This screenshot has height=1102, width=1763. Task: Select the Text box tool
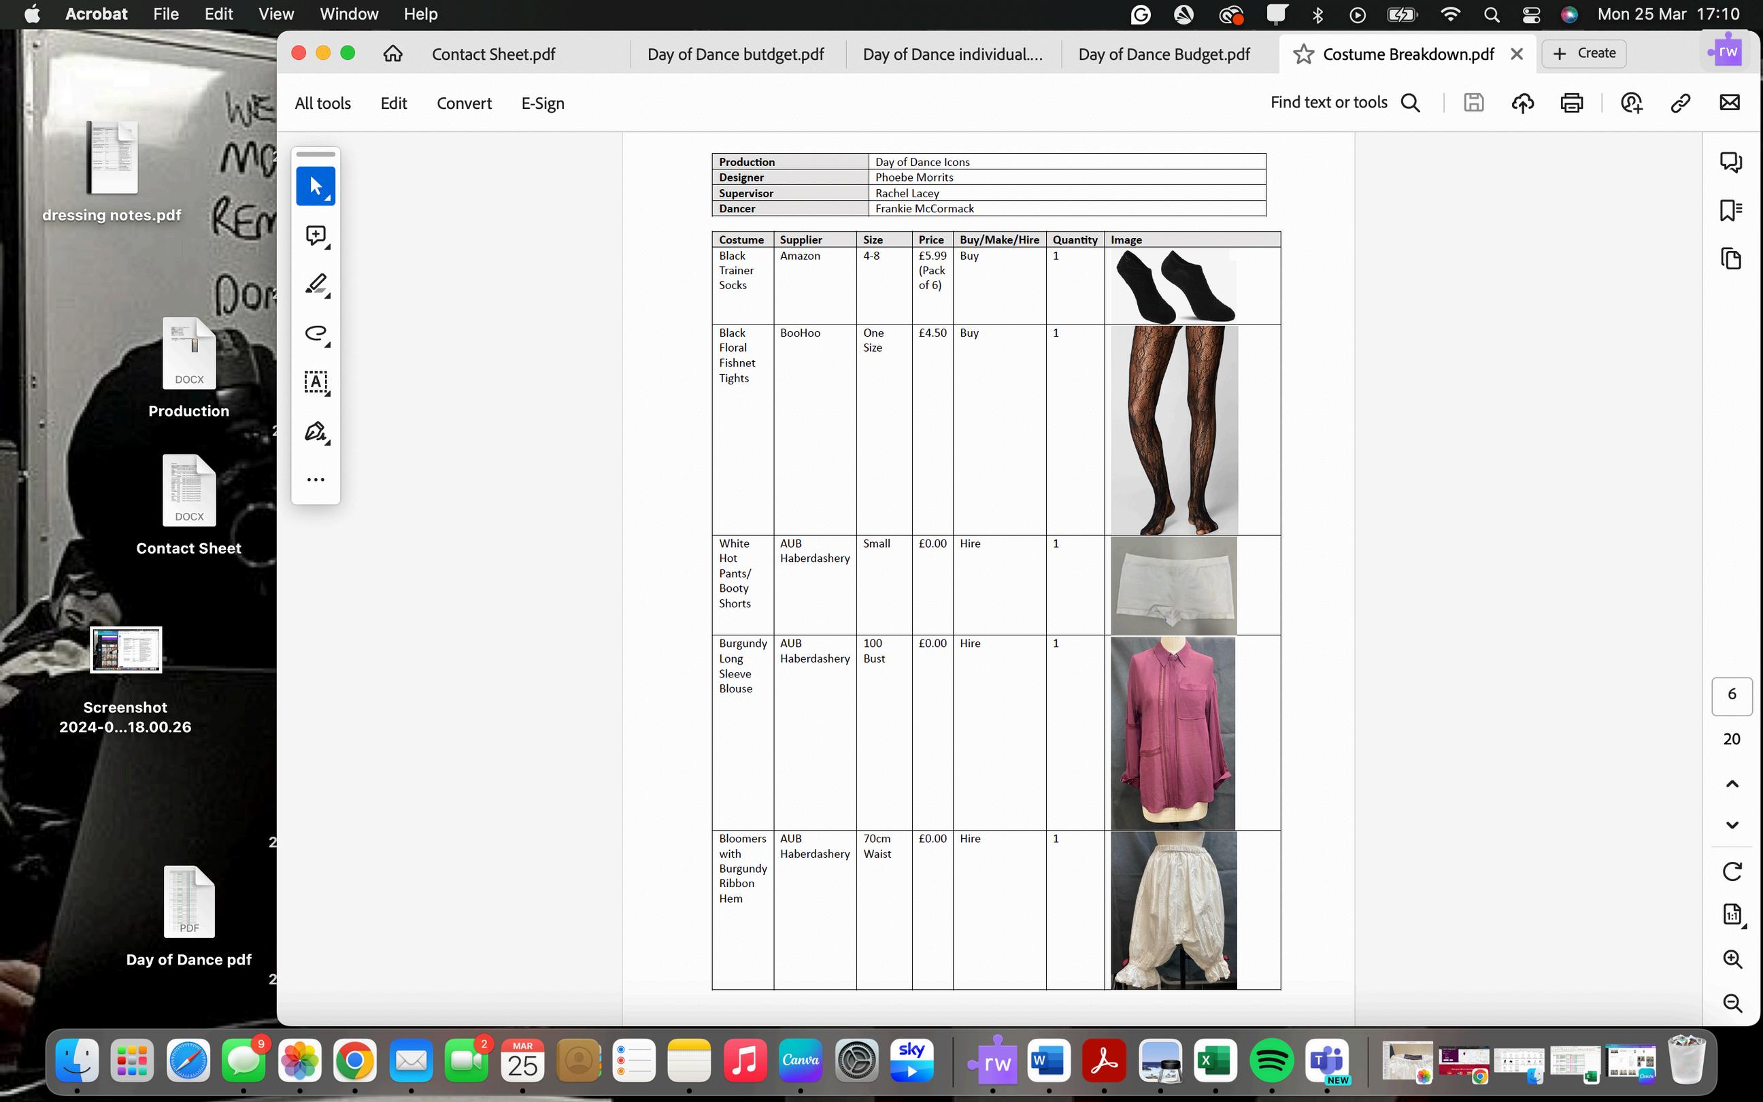click(x=316, y=382)
